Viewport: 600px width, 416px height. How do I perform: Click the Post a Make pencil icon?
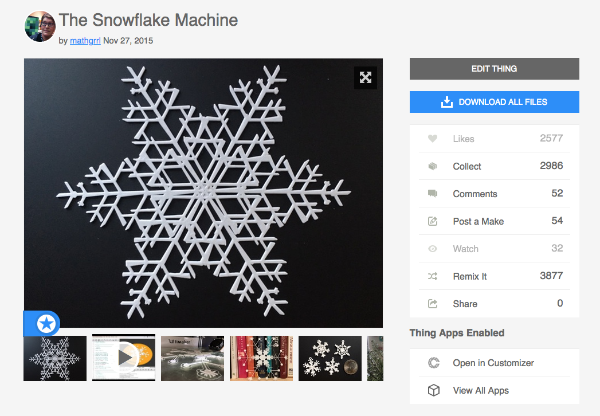[x=433, y=221]
